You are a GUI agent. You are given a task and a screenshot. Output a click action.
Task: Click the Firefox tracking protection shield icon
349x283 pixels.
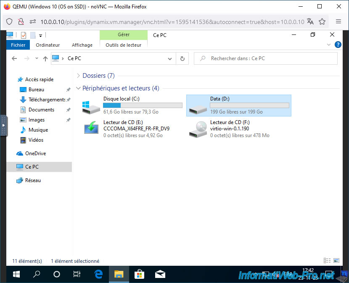9,21
